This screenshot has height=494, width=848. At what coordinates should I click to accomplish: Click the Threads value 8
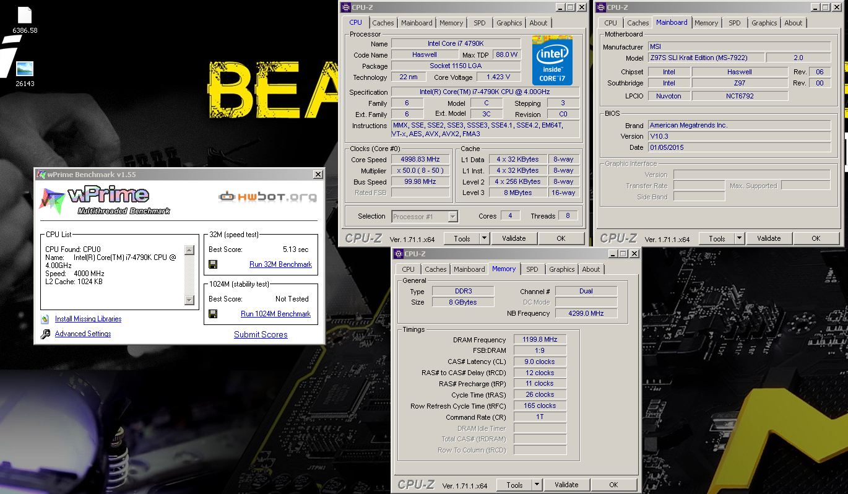568,216
